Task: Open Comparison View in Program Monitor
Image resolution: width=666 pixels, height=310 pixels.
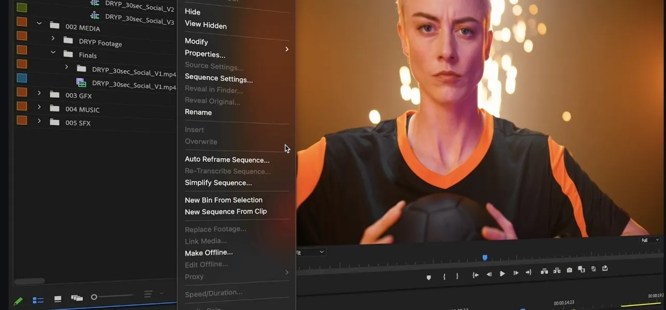Action: click(x=581, y=269)
